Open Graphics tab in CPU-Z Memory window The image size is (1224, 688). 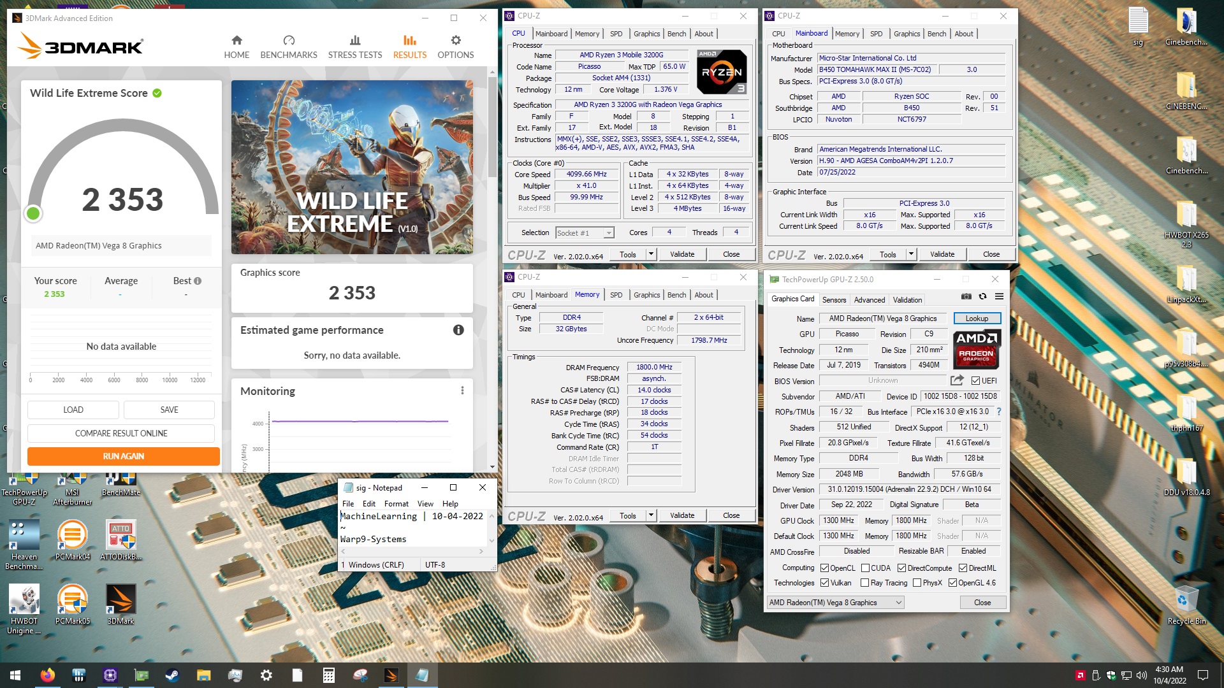tap(646, 295)
